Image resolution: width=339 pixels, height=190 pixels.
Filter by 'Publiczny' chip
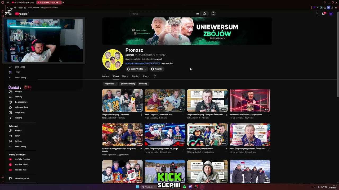point(143,84)
